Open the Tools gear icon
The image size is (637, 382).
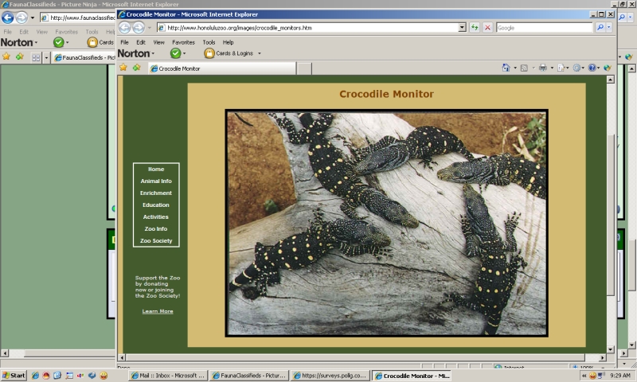click(x=576, y=68)
